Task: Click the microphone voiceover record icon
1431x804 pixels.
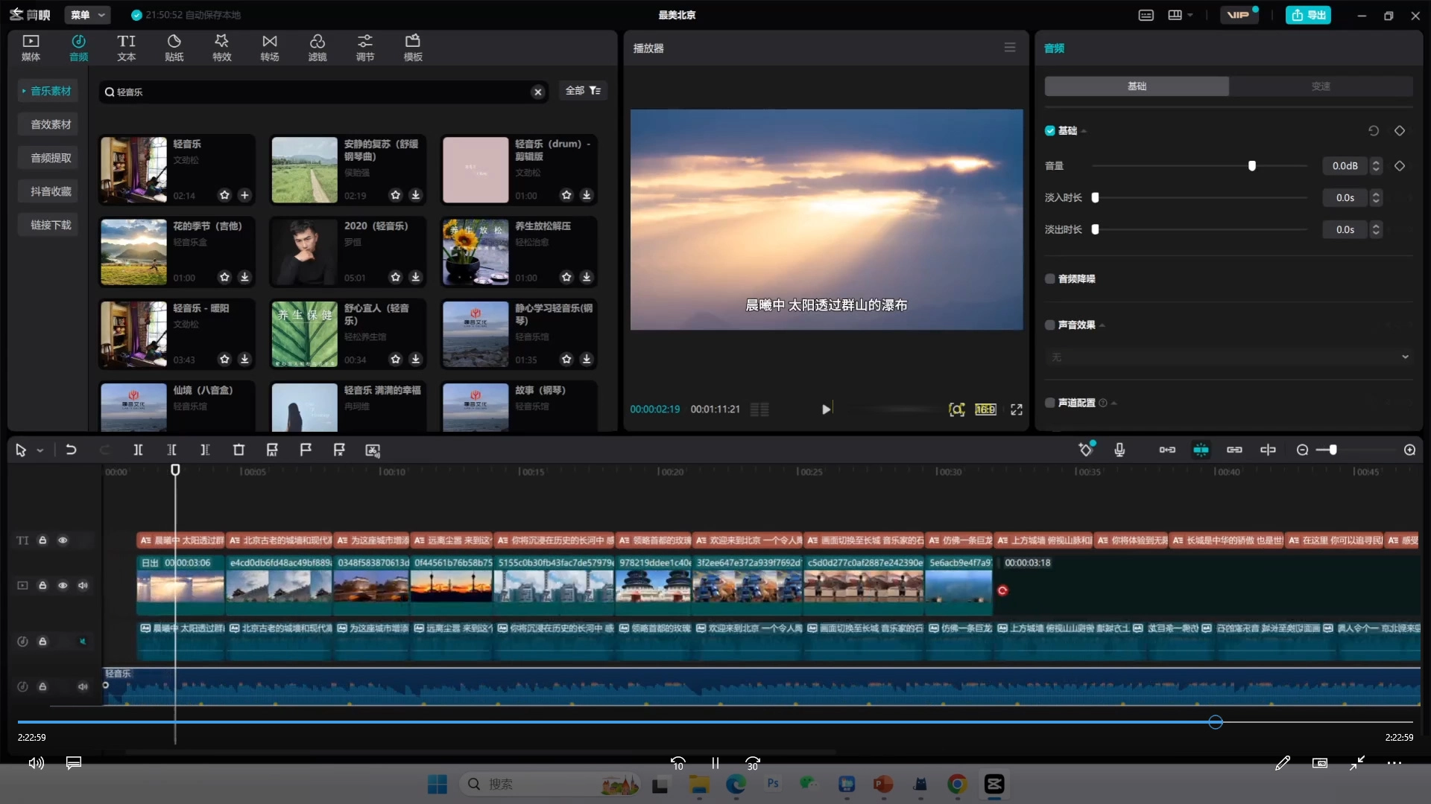Action: click(x=1119, y=450)
